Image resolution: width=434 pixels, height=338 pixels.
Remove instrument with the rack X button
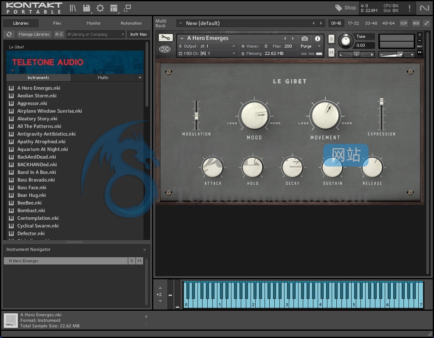420,34
